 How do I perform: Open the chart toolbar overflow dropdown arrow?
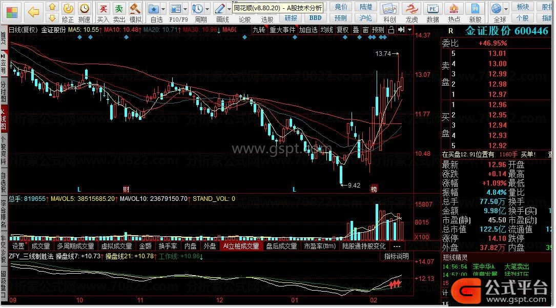click(x=409, y=30)
